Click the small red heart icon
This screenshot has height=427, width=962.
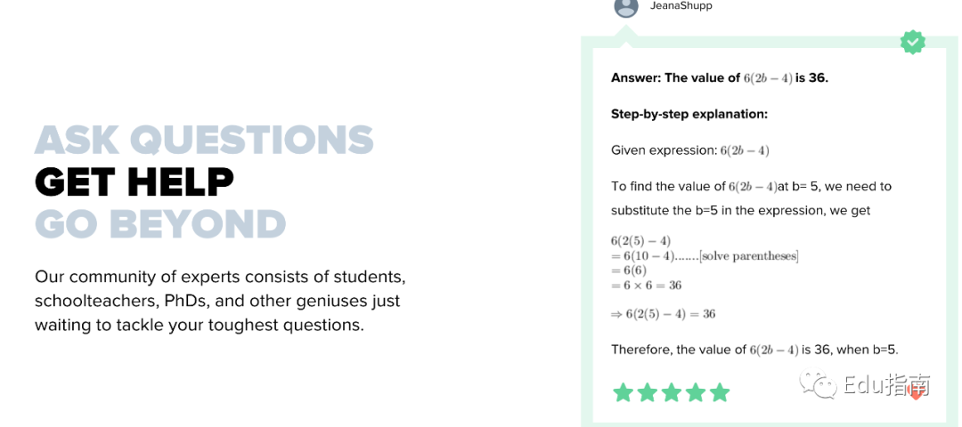coord(916,395)
